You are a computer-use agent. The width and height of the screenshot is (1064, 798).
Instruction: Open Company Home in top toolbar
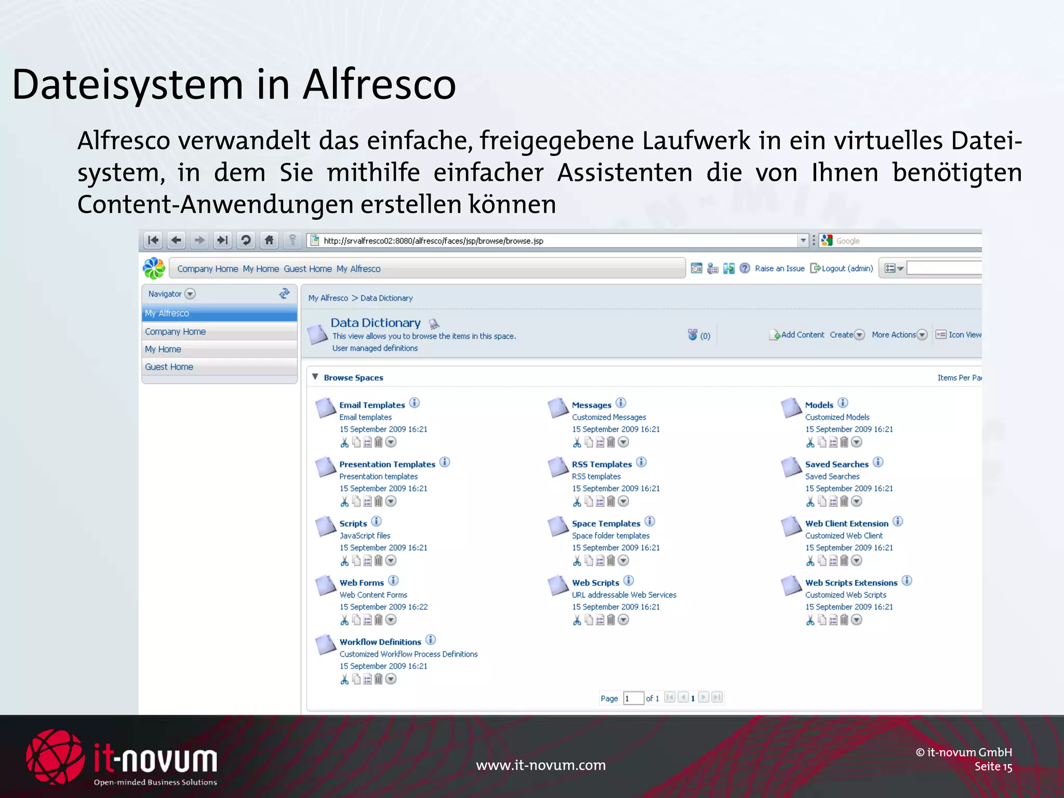point(207,269)
